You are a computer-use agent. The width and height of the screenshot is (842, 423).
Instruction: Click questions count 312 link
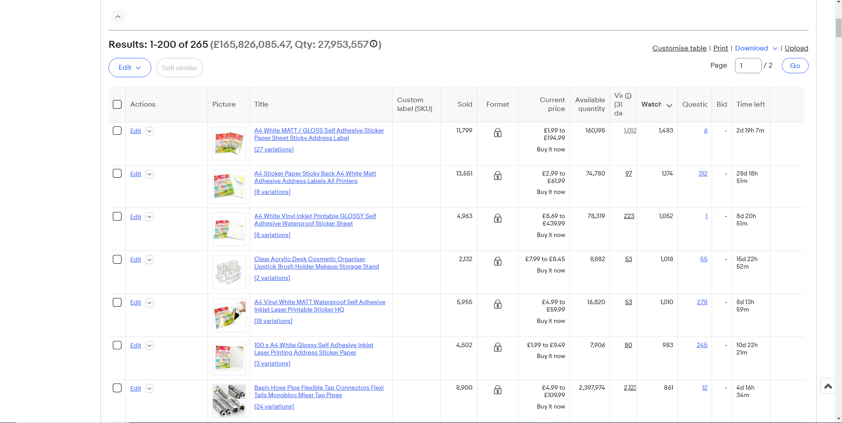[703, 173]
